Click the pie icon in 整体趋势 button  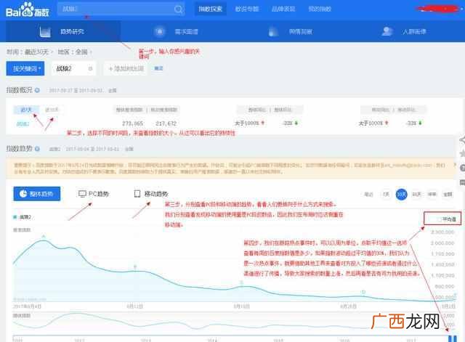[23, 194]
